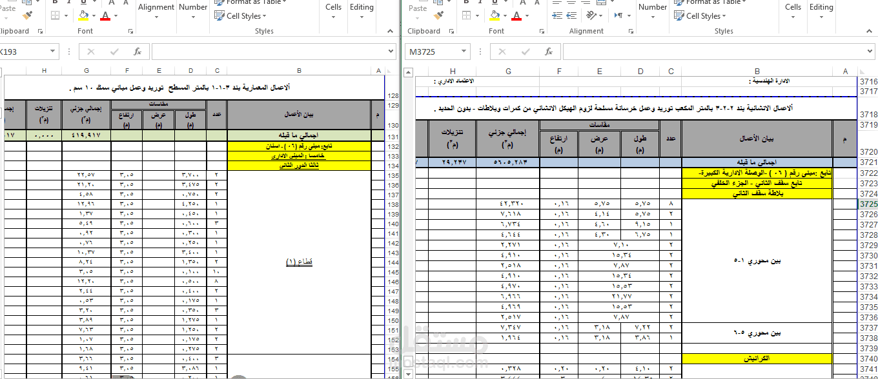The image size is (878, 379).
Task: Expand the formula bar in left window
Action: [x=391, y=52]
